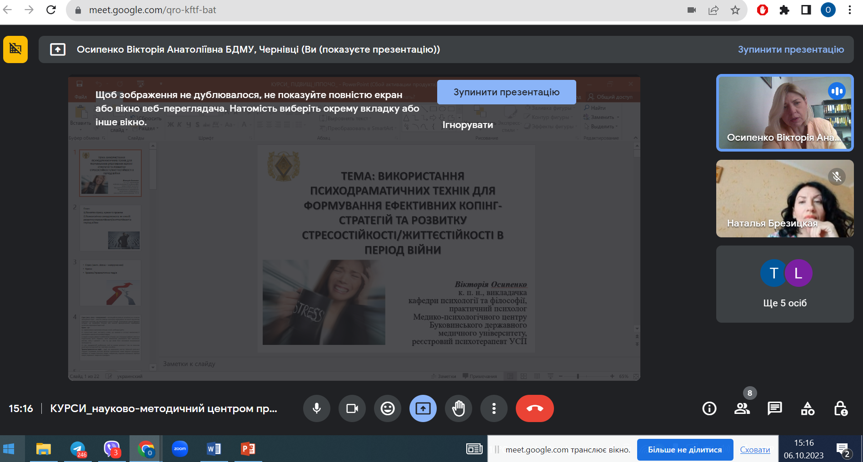Click the meeting title КУРСИ_науково-методичний
The image size is (863, 462).
[x=164, y=408]
